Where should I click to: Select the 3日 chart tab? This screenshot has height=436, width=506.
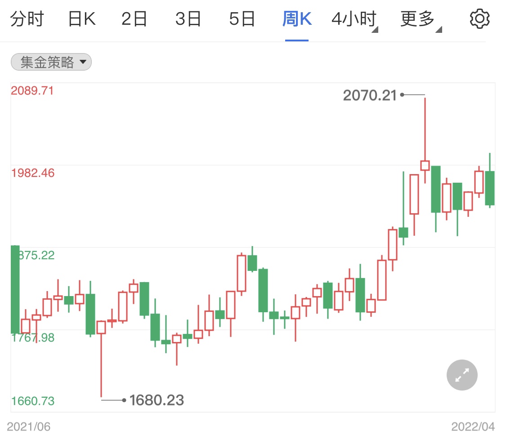188,19
